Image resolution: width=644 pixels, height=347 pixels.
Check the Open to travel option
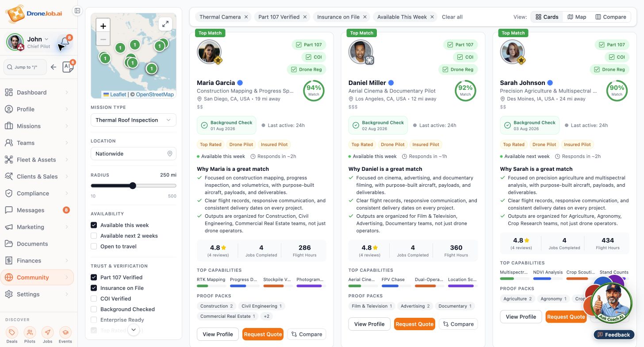[94, 246]
